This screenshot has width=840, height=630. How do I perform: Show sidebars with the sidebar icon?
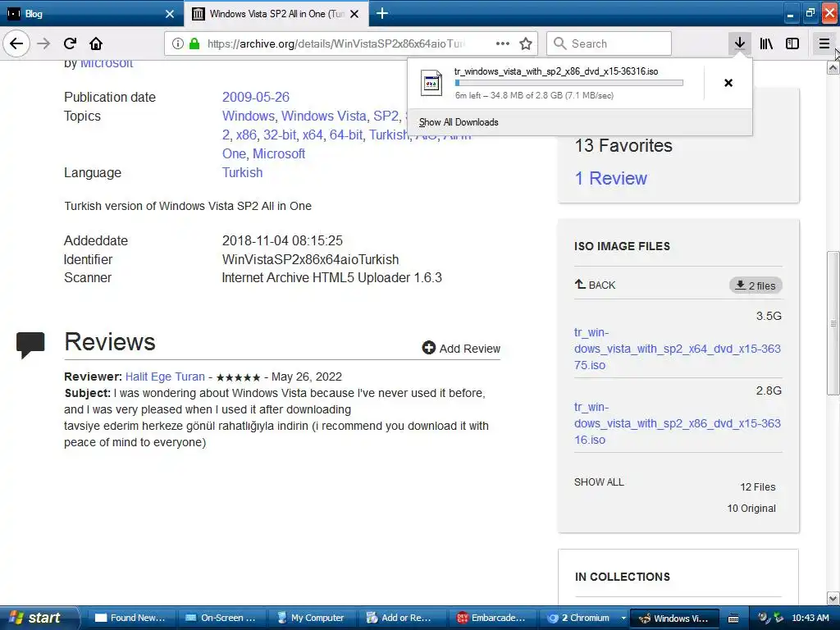[x=792, y=43]
